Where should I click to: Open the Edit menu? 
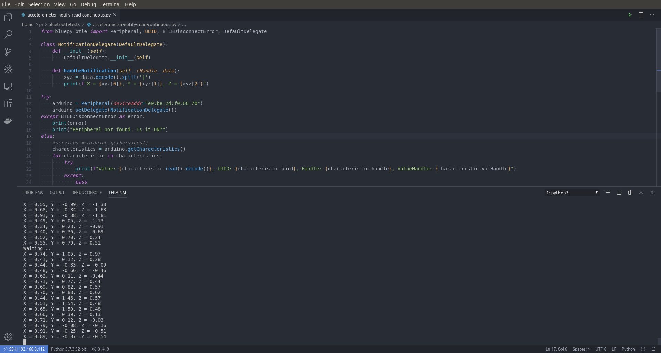(x=19, y=4)
